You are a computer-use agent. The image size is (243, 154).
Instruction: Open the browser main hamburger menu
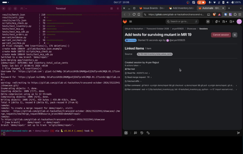coord(240,14)
